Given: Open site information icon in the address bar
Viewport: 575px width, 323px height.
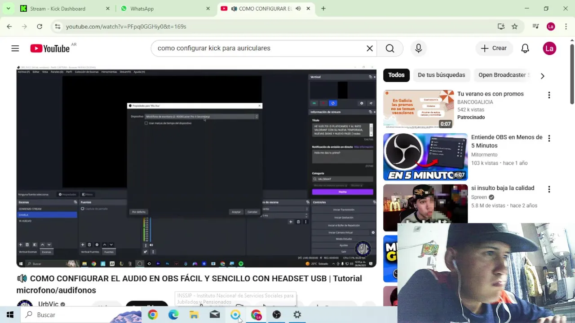Looking at the screenshot, I should [57, 26].
